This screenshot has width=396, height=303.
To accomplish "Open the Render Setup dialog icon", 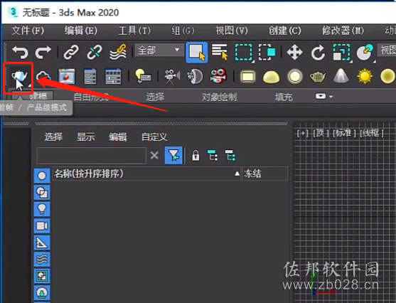I will [x=90, y=76].
